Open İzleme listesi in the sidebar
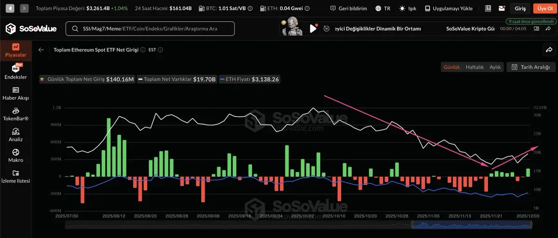This screenshot has width=558, height=238. (x=16, y=176)
